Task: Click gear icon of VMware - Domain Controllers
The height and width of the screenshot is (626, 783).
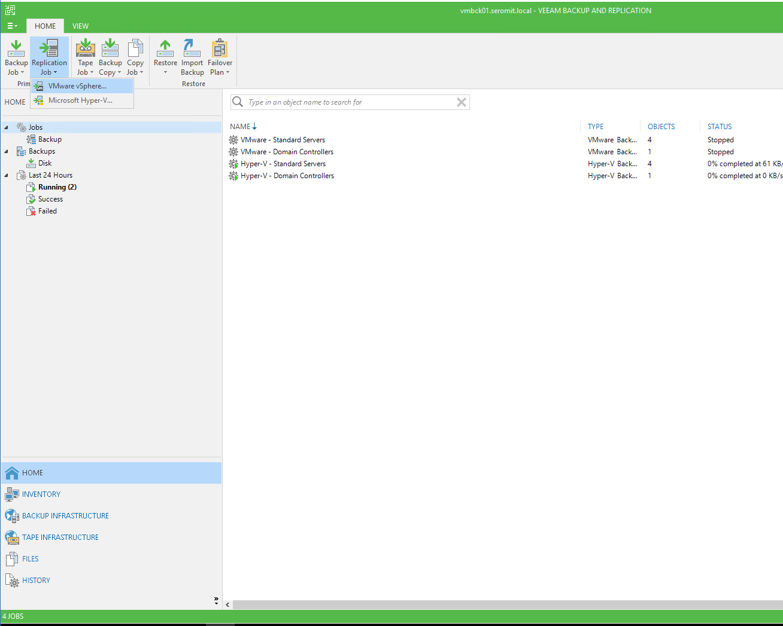Action: [x=233, y=152]
